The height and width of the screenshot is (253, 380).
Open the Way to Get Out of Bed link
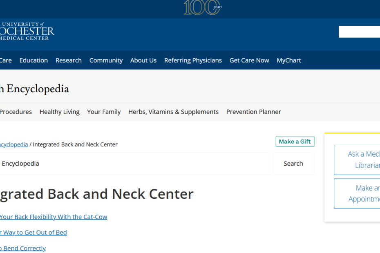(x=34, y=233)
